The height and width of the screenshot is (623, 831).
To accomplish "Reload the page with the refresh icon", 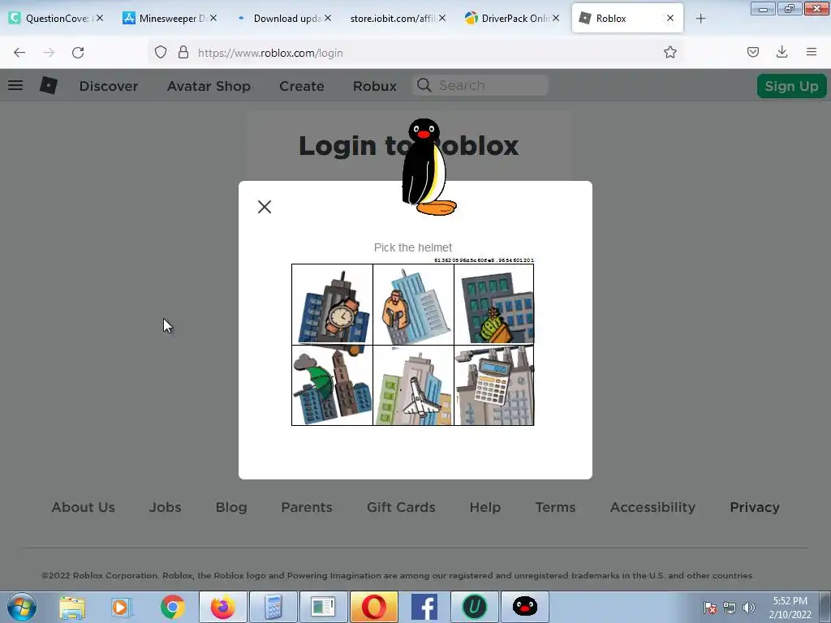I will point(78,53).
